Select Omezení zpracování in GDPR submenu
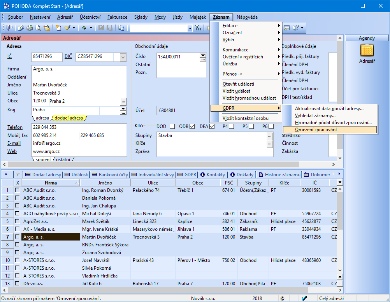 coord(330,130)
